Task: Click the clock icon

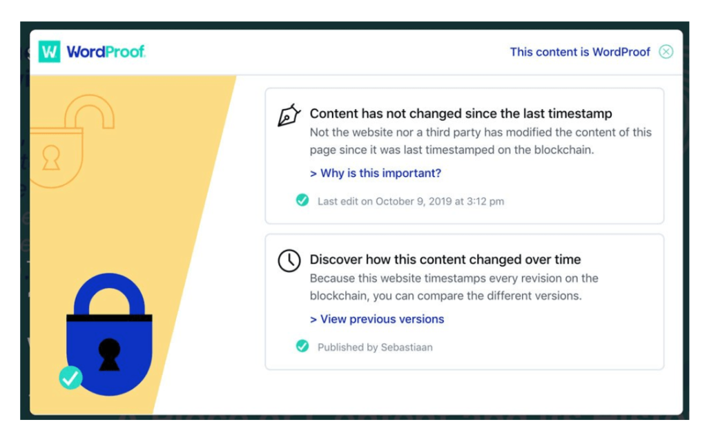Action: (x=289, y=260)
